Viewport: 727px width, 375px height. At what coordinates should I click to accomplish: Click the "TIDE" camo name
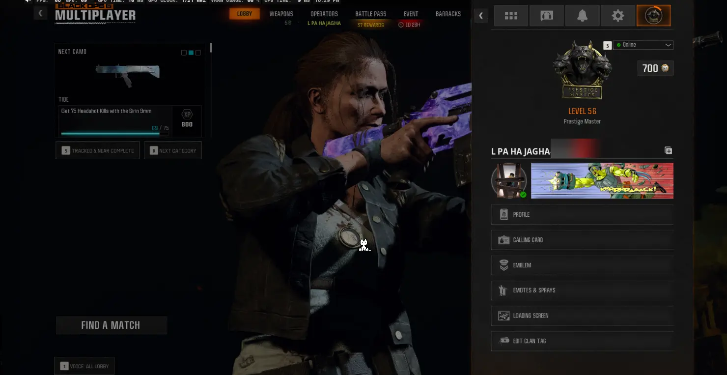coord(64,99)
